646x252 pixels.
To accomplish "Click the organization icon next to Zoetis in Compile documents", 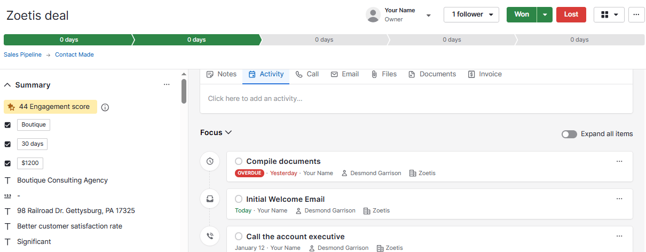I will click(413, 174).
